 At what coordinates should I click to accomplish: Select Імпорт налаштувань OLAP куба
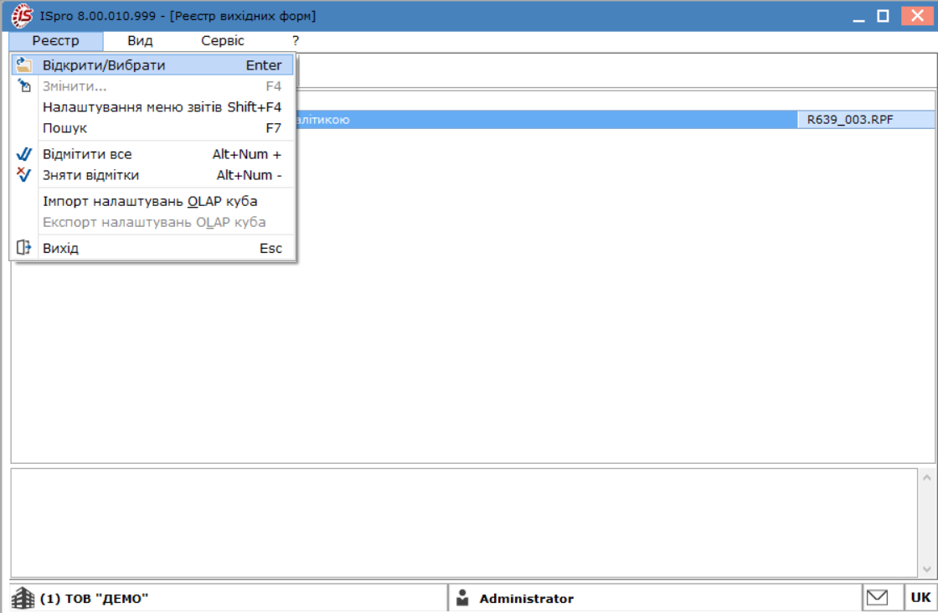click(152, 201)
